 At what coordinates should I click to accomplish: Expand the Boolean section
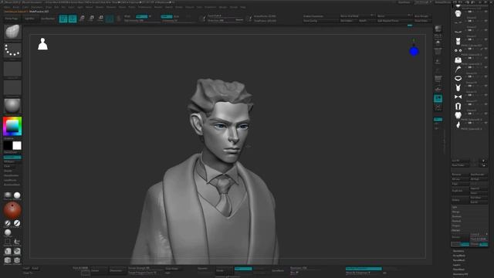click(456, 216)
